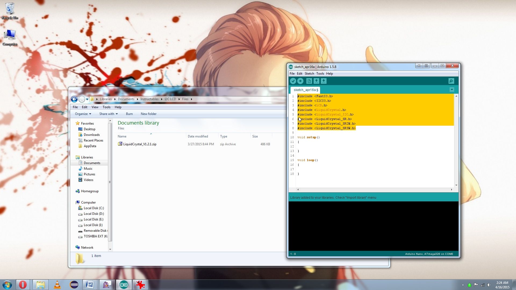Expand the Organize dropdown in Explorer
The image size is (516, 290).
pos(83,114)
